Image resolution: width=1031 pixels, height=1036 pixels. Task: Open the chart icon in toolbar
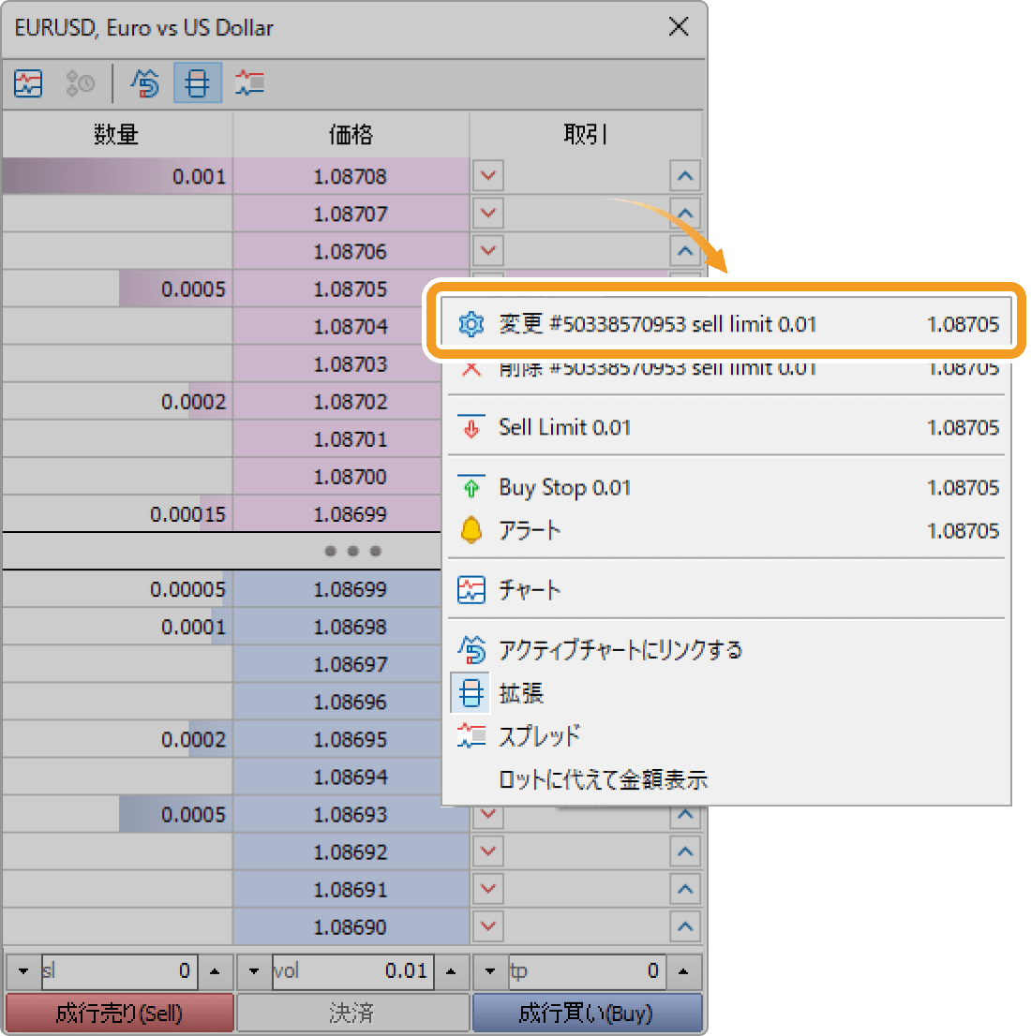(28, 84)
